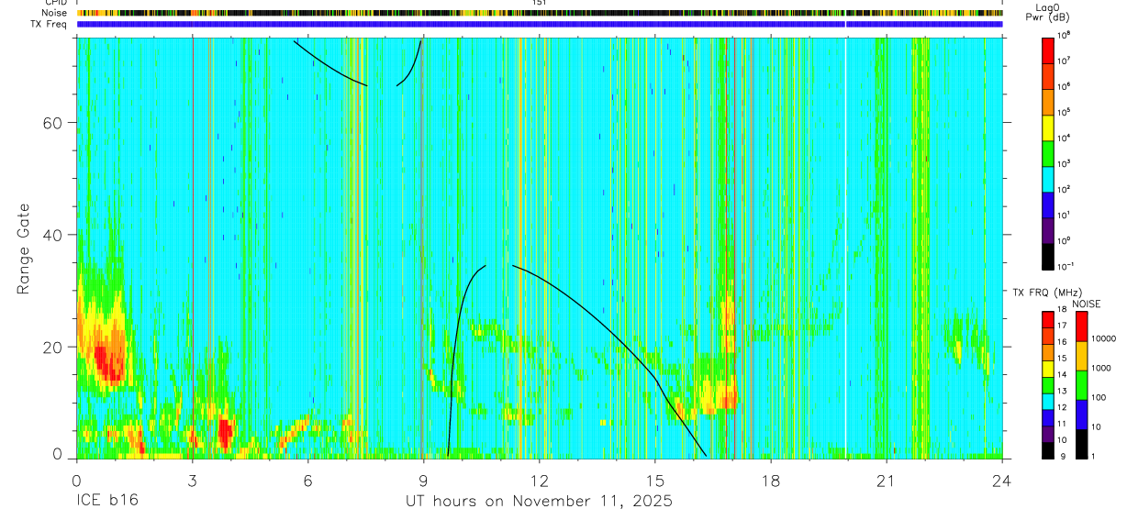This screenshot has height=520, width=1127.
Task: Click the 'UT hours on November 11, 2025' label
Action: coord(539,502)
